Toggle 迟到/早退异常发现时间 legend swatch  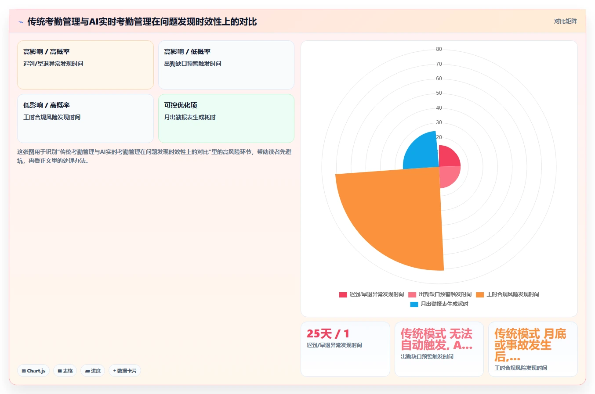(343, 294)
